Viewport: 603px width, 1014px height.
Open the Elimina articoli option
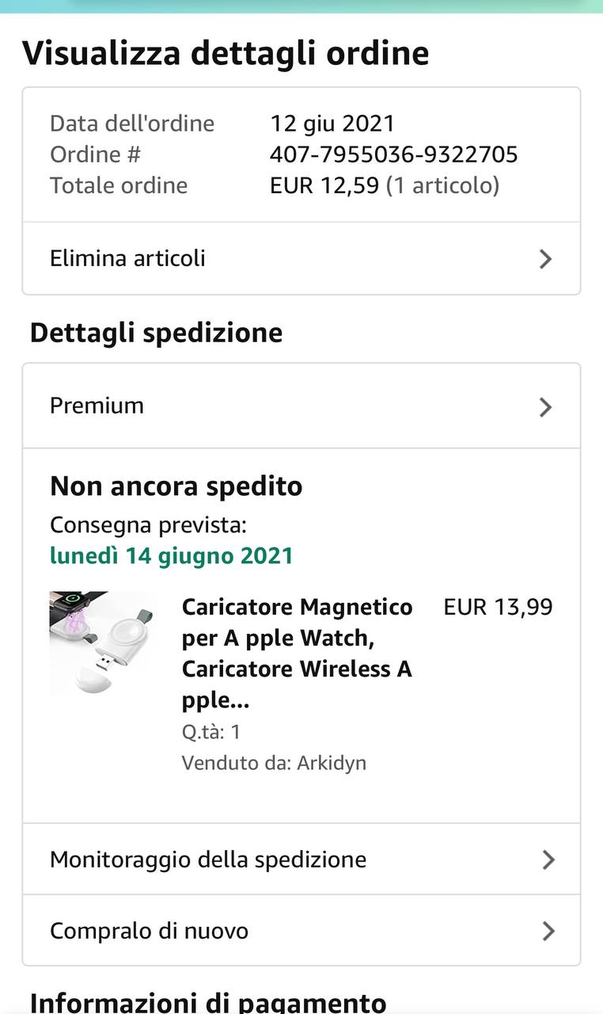click(127, 258)
